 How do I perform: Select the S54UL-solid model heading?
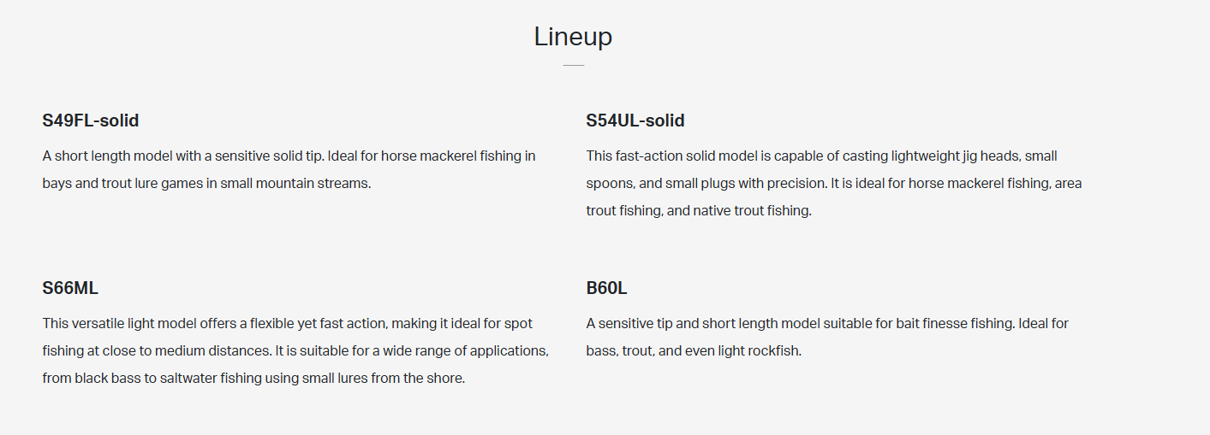coord(635,121)
